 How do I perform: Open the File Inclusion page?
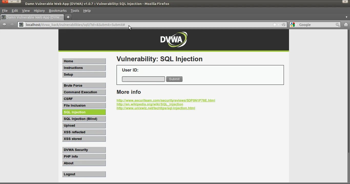[x=84, y=105]
